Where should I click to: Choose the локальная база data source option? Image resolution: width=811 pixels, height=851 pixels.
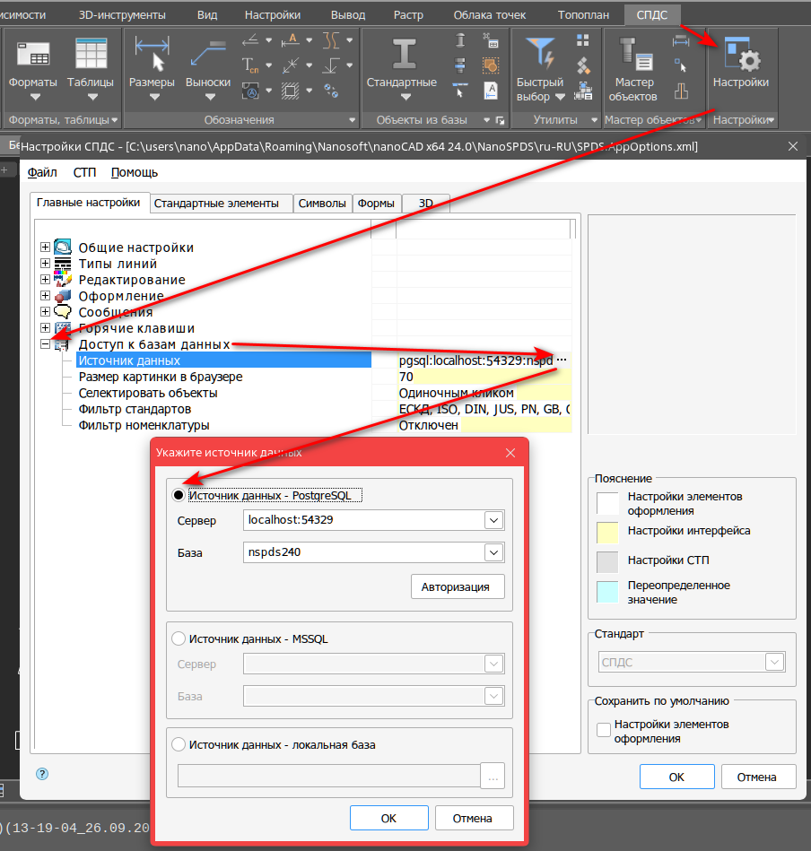[x=179, y=744]
